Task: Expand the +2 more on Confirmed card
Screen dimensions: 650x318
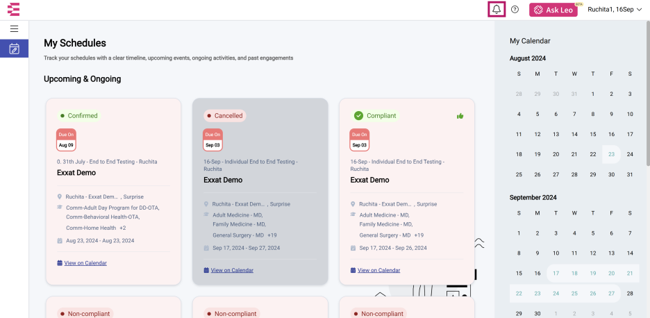Action: point(123,228)
